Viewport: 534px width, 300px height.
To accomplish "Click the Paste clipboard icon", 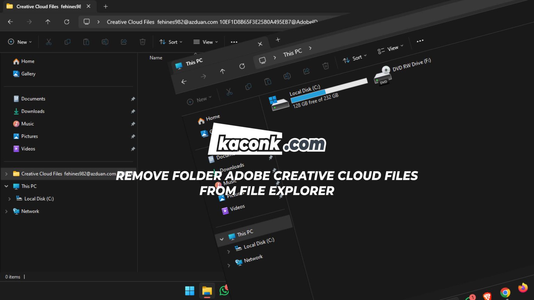I will pos(86,42).
